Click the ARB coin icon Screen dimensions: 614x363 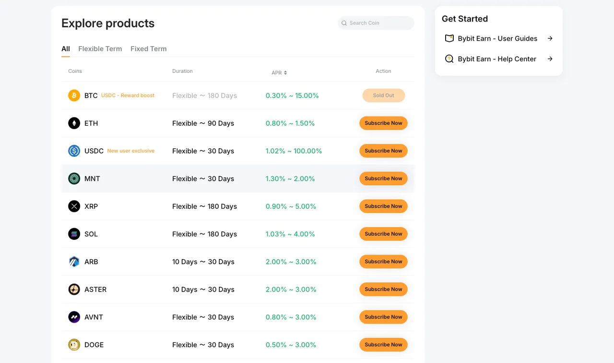[74, 262]
